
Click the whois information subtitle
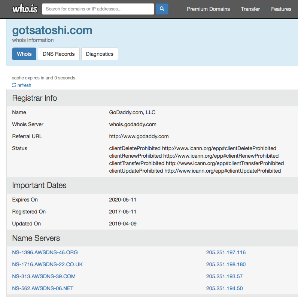pyautogui.click(x=33, y=40)
